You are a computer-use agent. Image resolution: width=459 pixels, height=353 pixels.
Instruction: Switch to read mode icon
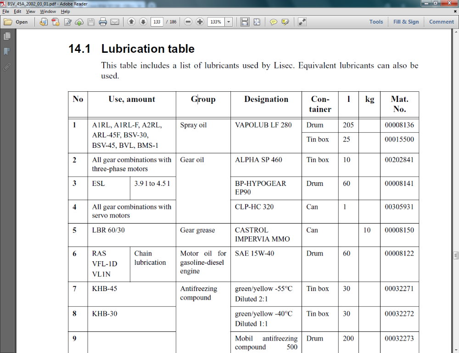click(302, 22)
